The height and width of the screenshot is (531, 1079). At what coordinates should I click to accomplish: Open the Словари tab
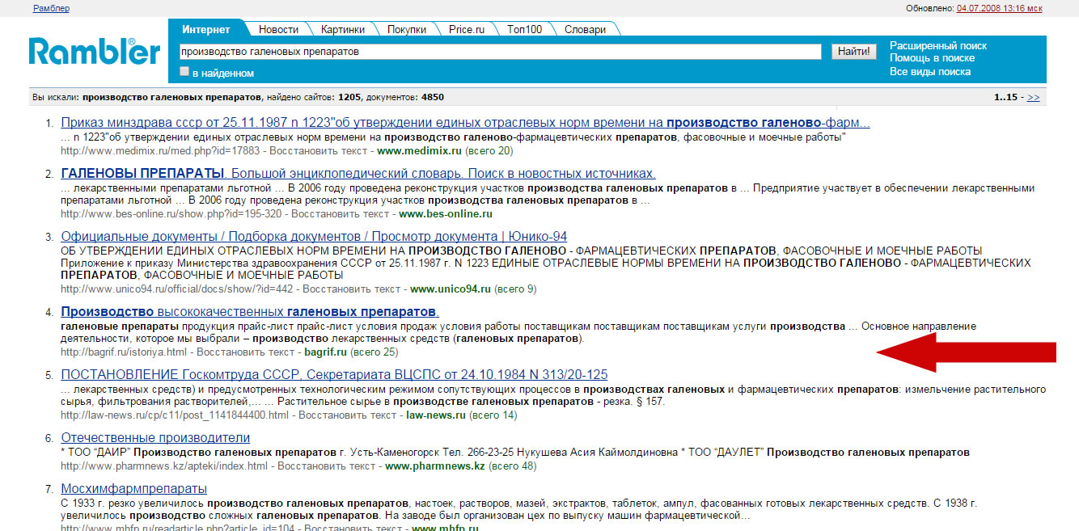click(585, 29)
